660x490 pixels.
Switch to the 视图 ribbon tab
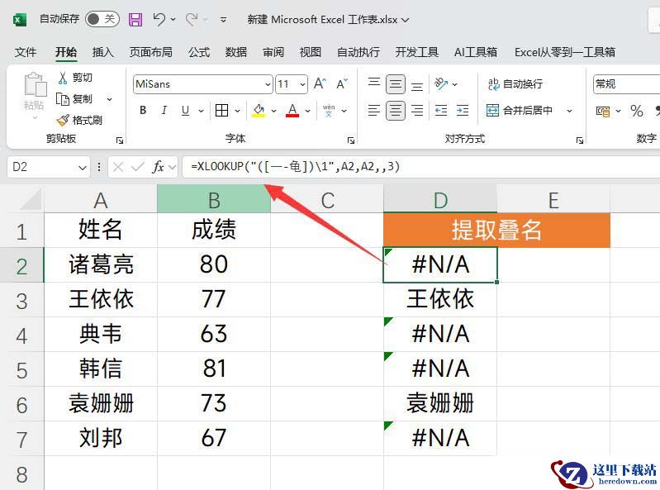click(x=311, y=52)
